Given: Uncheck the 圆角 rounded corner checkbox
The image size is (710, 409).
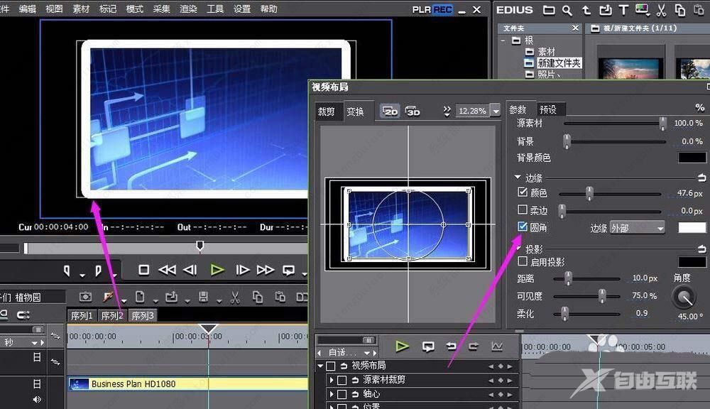Looking at the screenshot, I should [x=523, y=227].
